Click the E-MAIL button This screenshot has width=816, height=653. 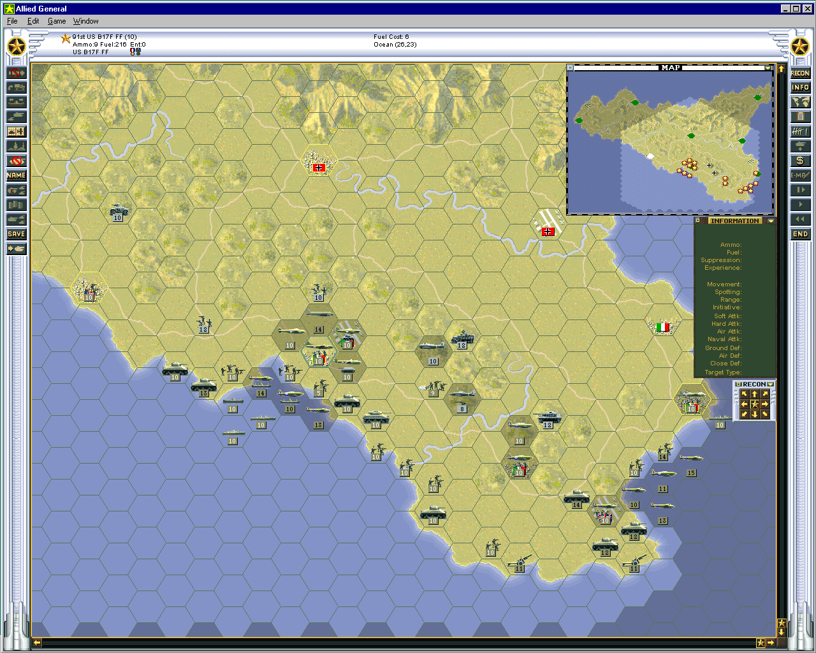(x=800, y=175)
